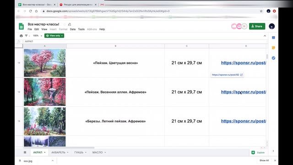Image resolution: width=293 pixels, height=165 pixels.
Task: Open the Help menu
Action: tap(102, 29)
